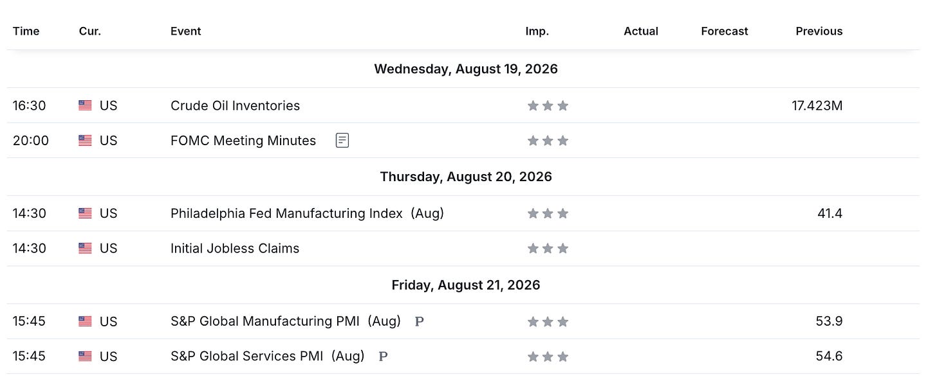937x388 pixels.
Task: Click the US flag on Initial Jobless Claims row
Action: click(x=85, y=248)
